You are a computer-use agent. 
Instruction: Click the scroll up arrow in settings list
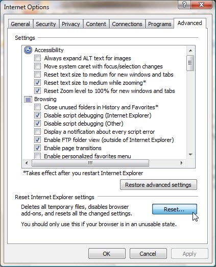pos(190,51)
